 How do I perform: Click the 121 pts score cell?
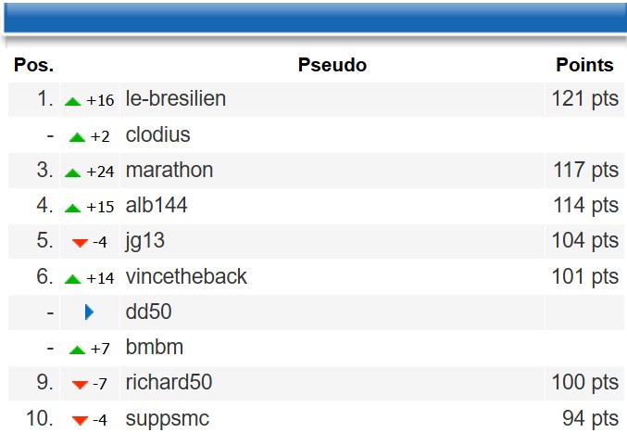coord(584,99)
